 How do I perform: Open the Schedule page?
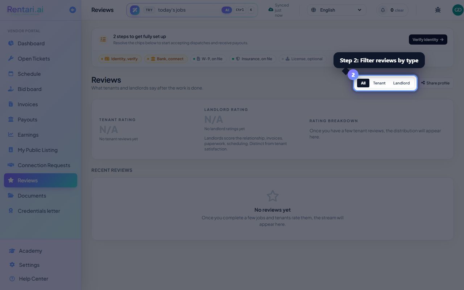pyautogui.click(x=41, y=74)
